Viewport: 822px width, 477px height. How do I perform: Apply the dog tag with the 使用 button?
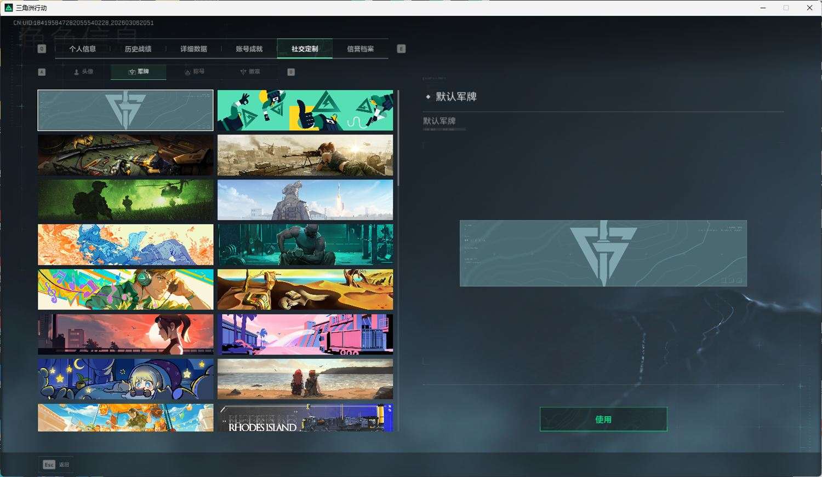[x=603, y=419]
